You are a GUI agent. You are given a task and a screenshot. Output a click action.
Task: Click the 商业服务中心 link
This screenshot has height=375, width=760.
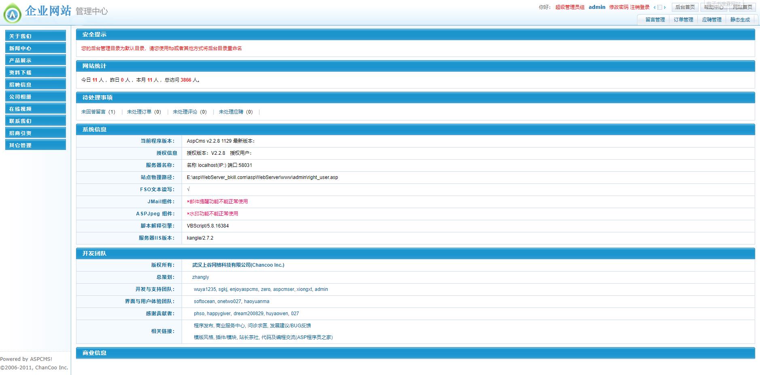(x=230, y=326)
